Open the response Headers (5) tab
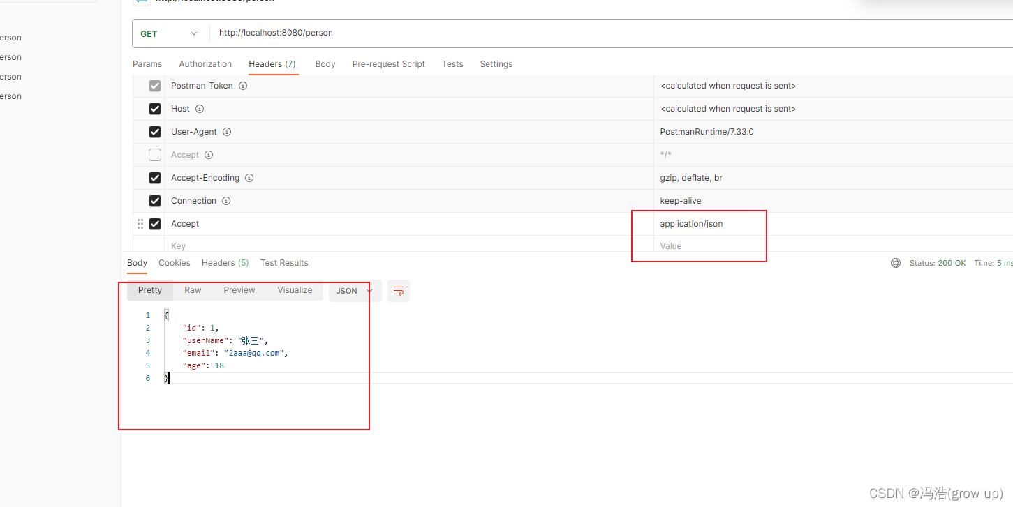Viewport: 1013px width, 507px height. point(225,263)
